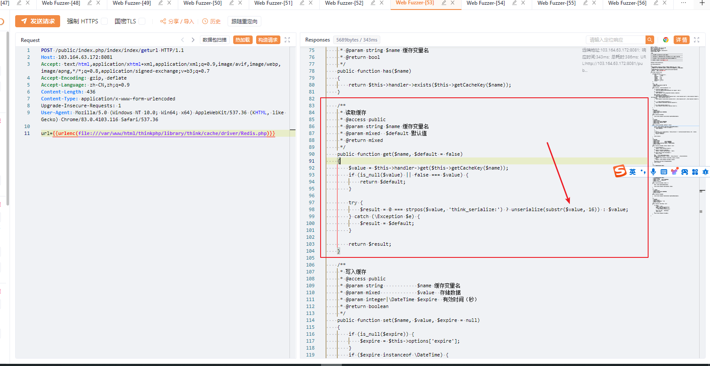Click the Host: 103.164.63.172:8081 header line
Screen dimensions: 710x366
(77, 57)
